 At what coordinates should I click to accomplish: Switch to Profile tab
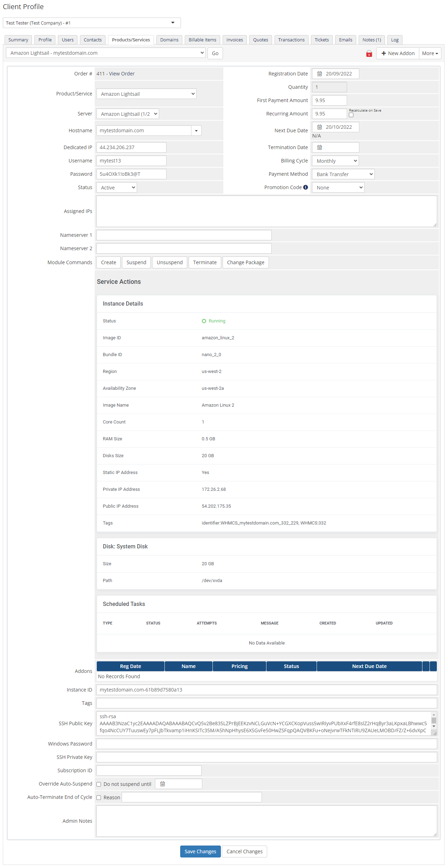pyautogui.click(x=45, y=40)
